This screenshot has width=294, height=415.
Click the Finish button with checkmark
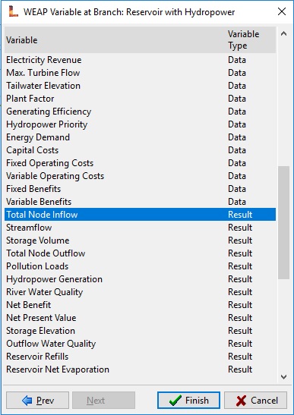188,400
